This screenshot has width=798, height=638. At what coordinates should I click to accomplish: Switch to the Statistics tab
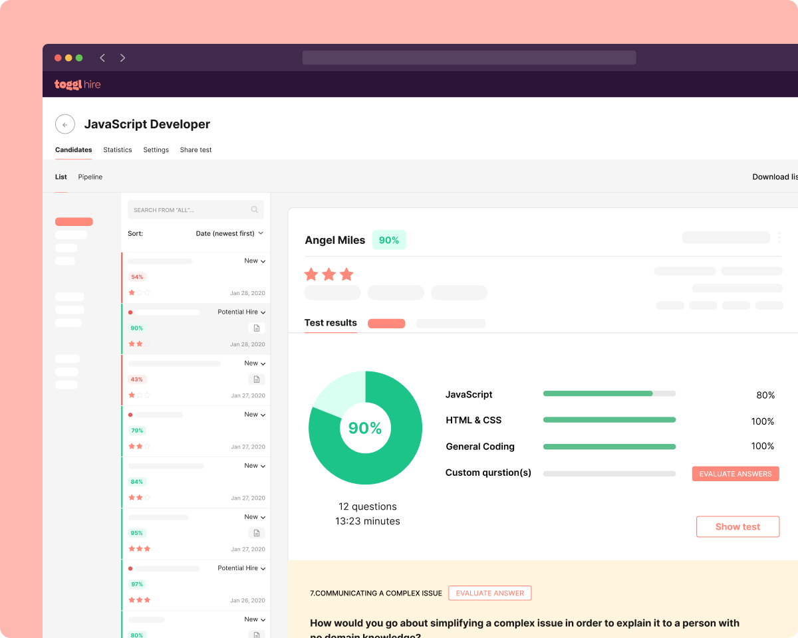click(x=118, y=150)
